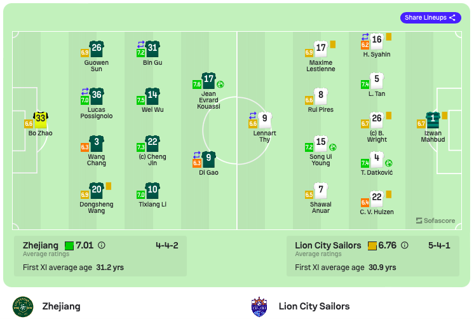Click the Zhejiang club crest logo

23,306
